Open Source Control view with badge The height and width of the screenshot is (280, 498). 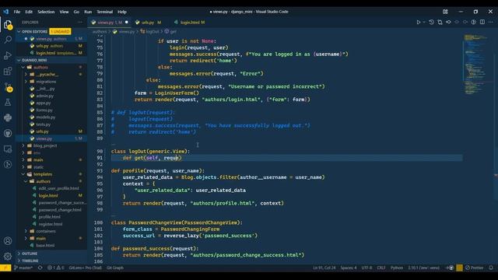8,86
